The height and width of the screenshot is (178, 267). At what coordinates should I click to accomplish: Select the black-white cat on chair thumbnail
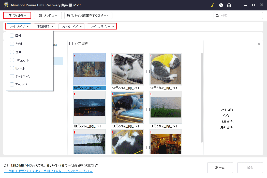click(x=128, y=142)
